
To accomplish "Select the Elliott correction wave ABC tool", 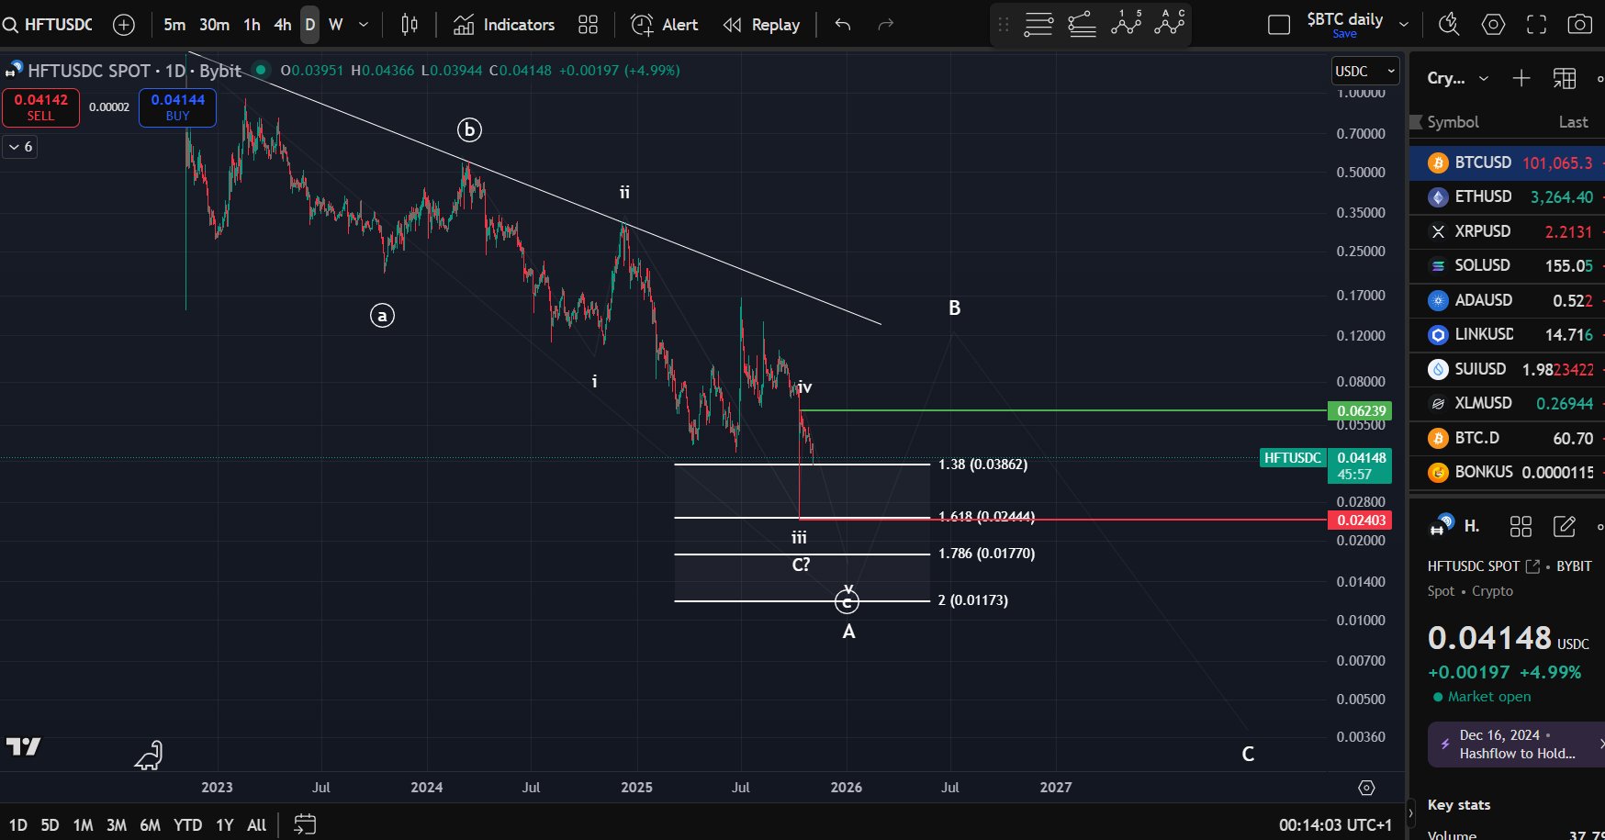I will coord(1170,23).
